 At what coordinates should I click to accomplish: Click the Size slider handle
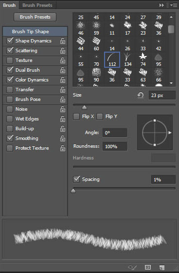pyautogui.click(x=84, y=107)
